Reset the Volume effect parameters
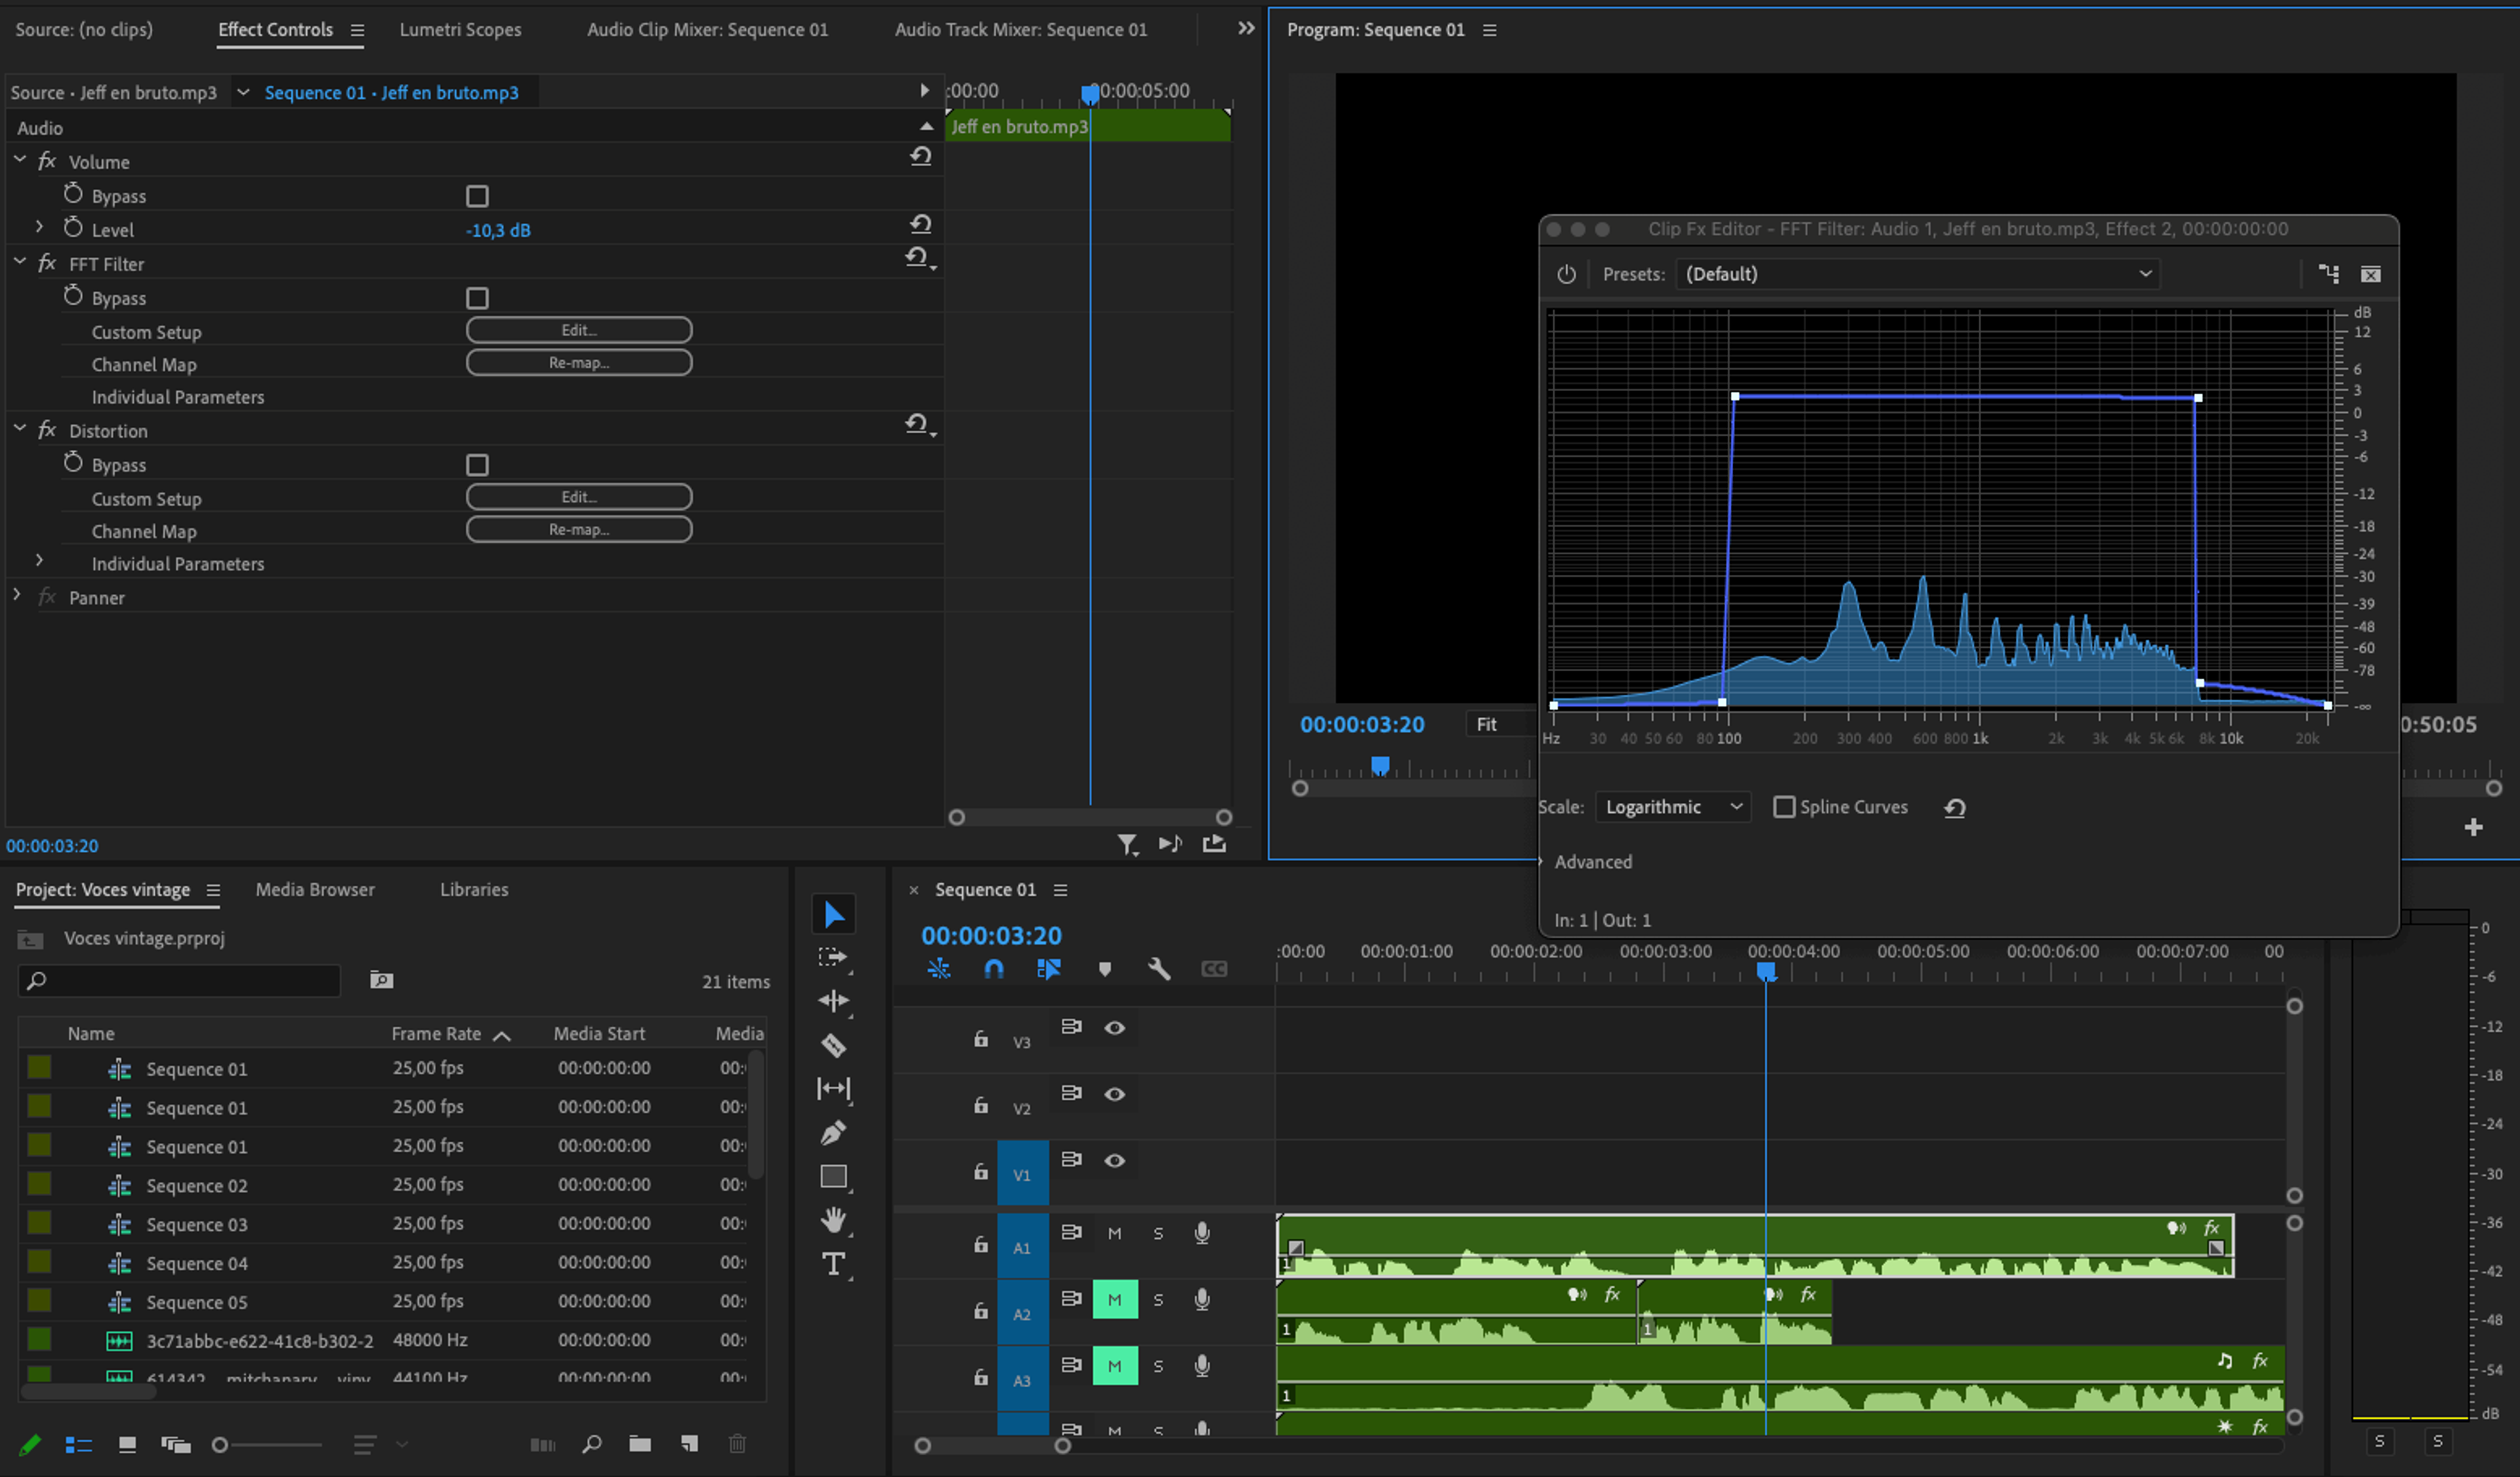 pyautogui.click(x=920, y=157)
